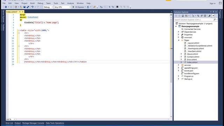Image resolution: width=224 pixels, height=126 pixels.
Task: Click the Redo toolbar icon
Action: click(x=38, y=7)
